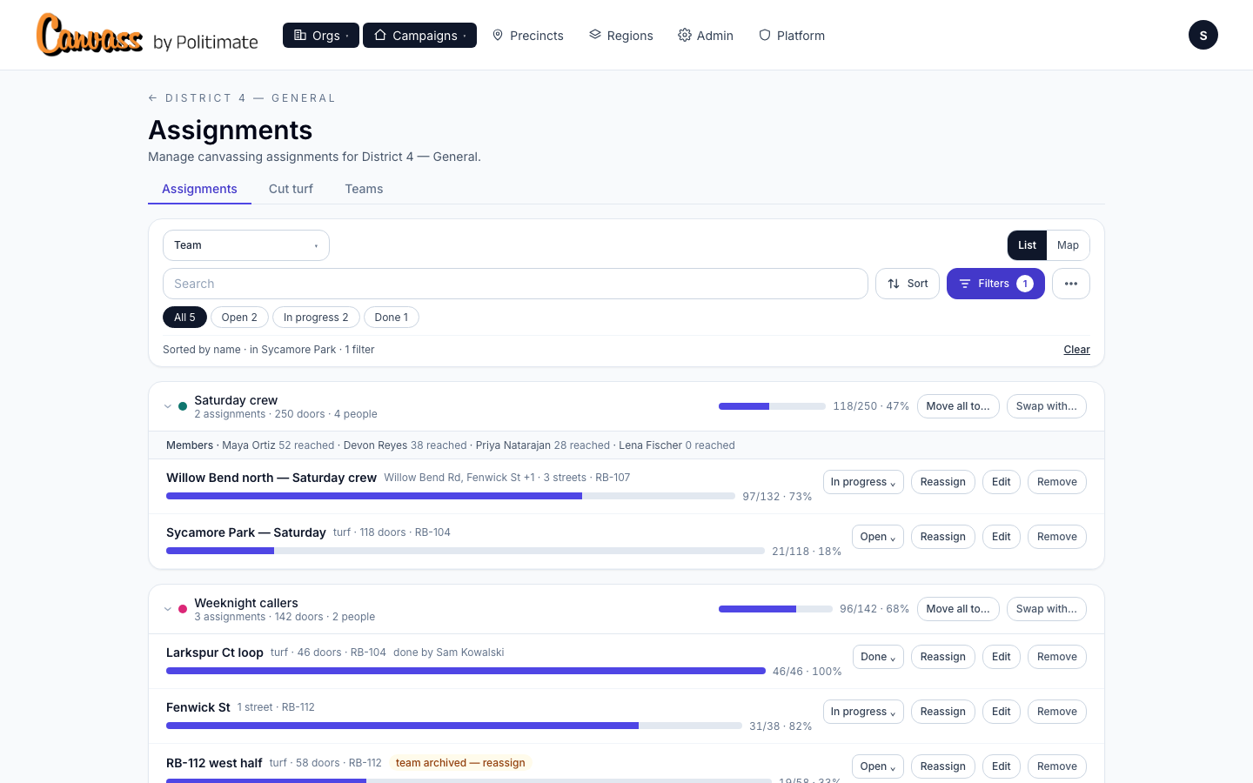Viewport: 1253px width, 783px height.
Task: Switch to the Teams tab
Action: [364, 189]
